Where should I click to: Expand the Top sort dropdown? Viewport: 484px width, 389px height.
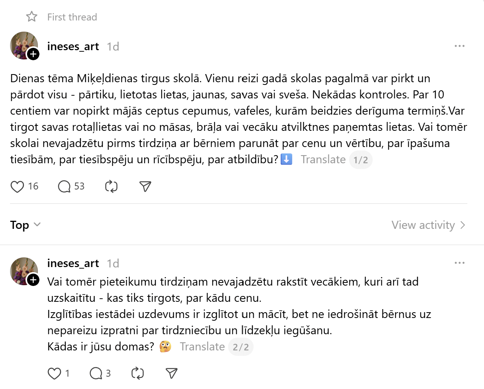point(26,225)
